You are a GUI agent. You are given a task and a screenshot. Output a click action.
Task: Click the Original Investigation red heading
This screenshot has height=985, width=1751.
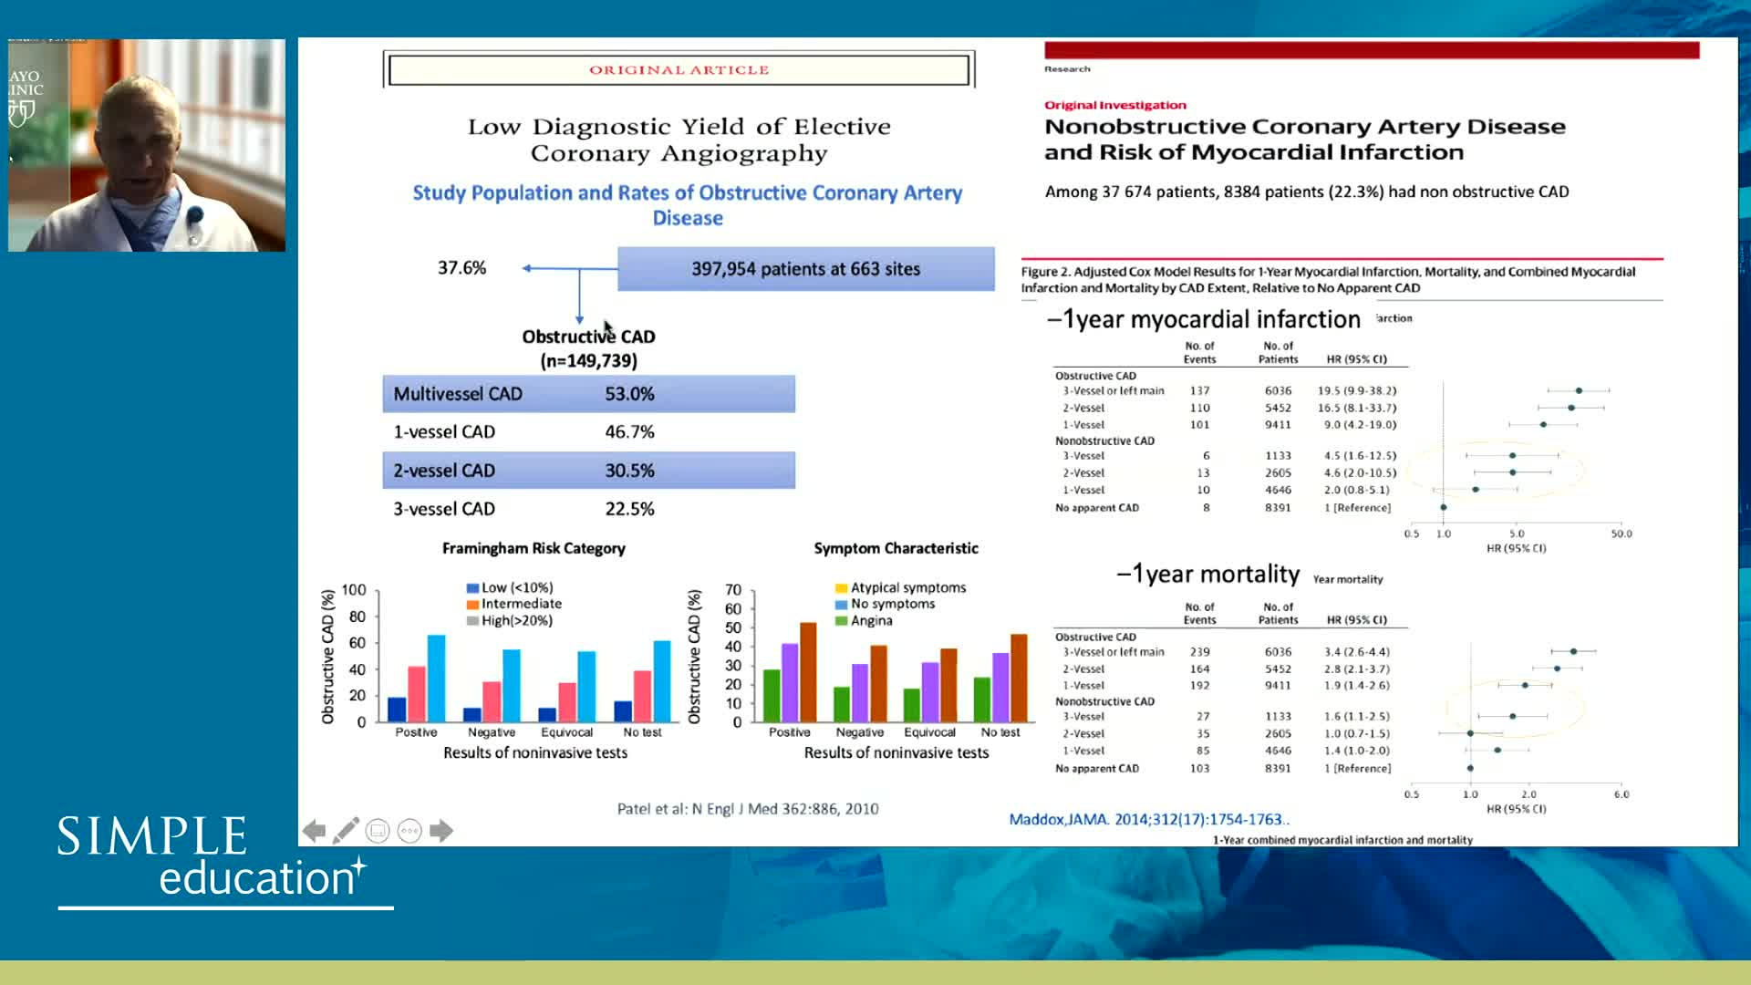1114,105
